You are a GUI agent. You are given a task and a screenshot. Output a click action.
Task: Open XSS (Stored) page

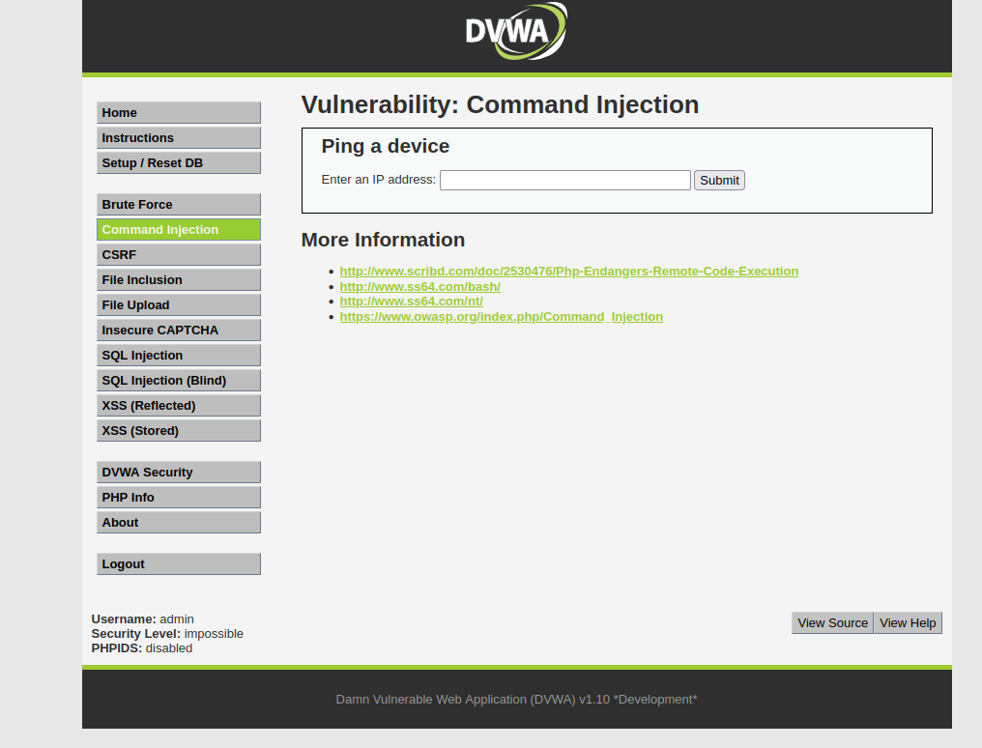point(179,431)
